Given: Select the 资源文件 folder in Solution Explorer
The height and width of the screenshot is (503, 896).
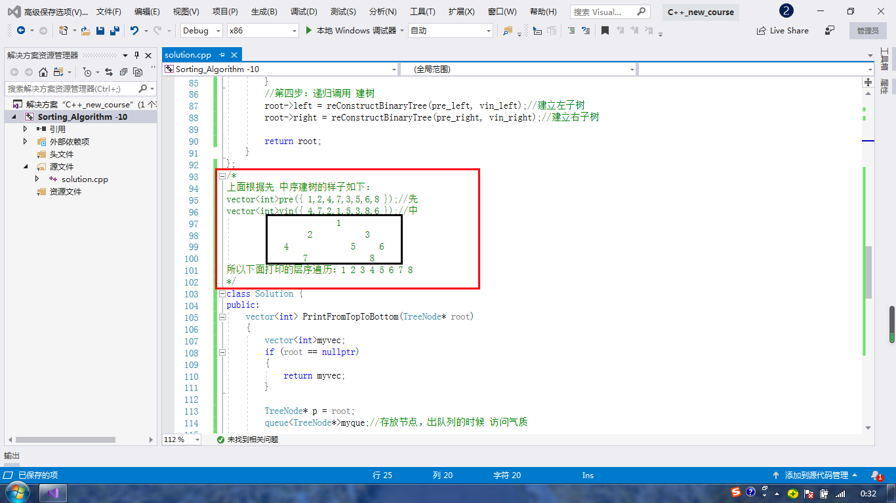Looking at the screenshot, I should (66, 191).
